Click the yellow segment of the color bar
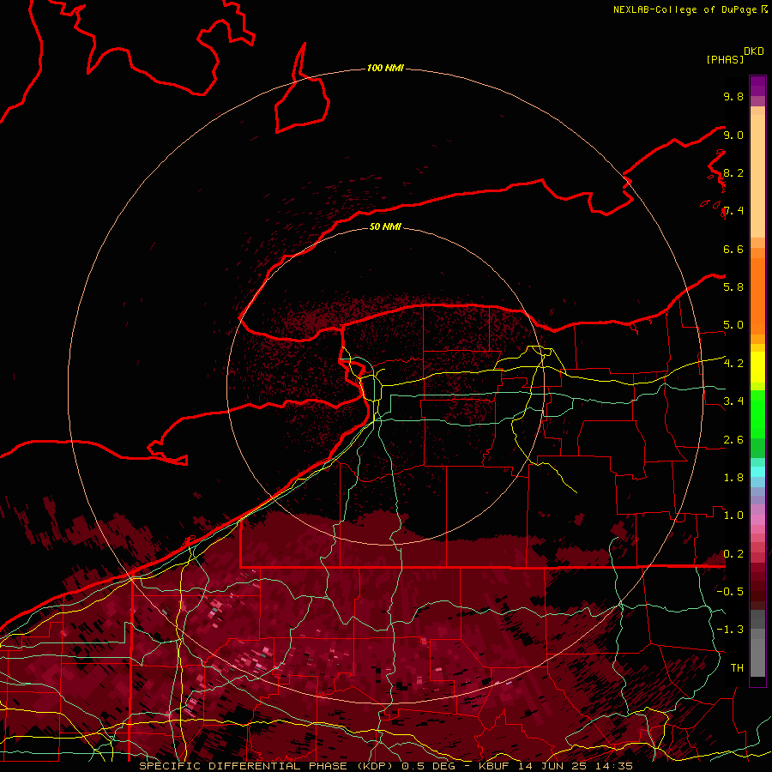Screen dimensions: 772x772 coord(757,367)
